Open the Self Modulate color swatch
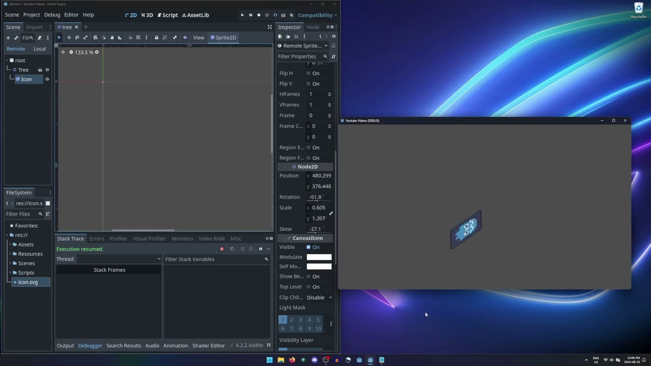The height and width of the screenshot is (366, 651). click(x=319, y=267)
